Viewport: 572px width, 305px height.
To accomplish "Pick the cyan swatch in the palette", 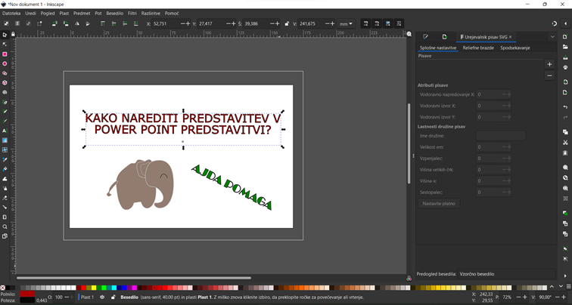I will (x=114, y=288).
